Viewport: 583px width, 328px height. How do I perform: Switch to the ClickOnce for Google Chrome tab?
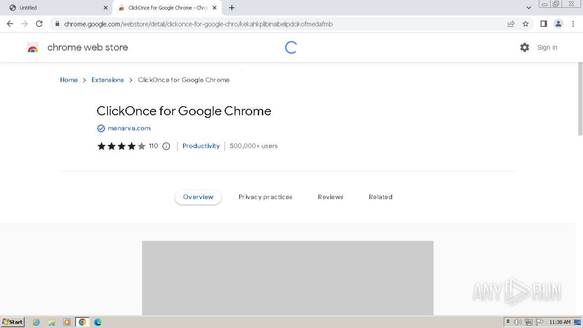pos(167,8)
